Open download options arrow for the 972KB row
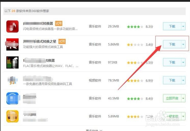Viewport: 190px width, 131px height. pos(183,62)
